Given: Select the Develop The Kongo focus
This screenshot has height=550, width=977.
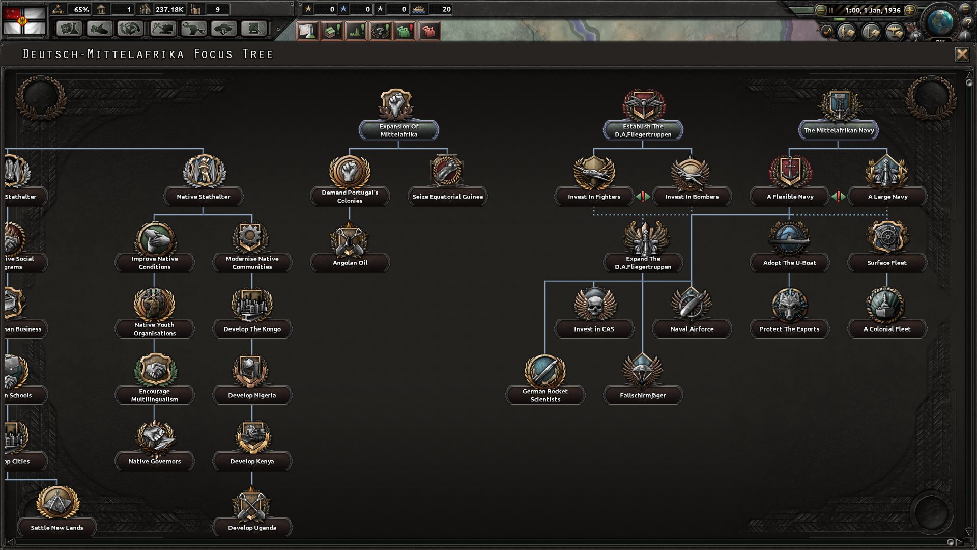Looking at the screenshot, I should pos(252,329).
